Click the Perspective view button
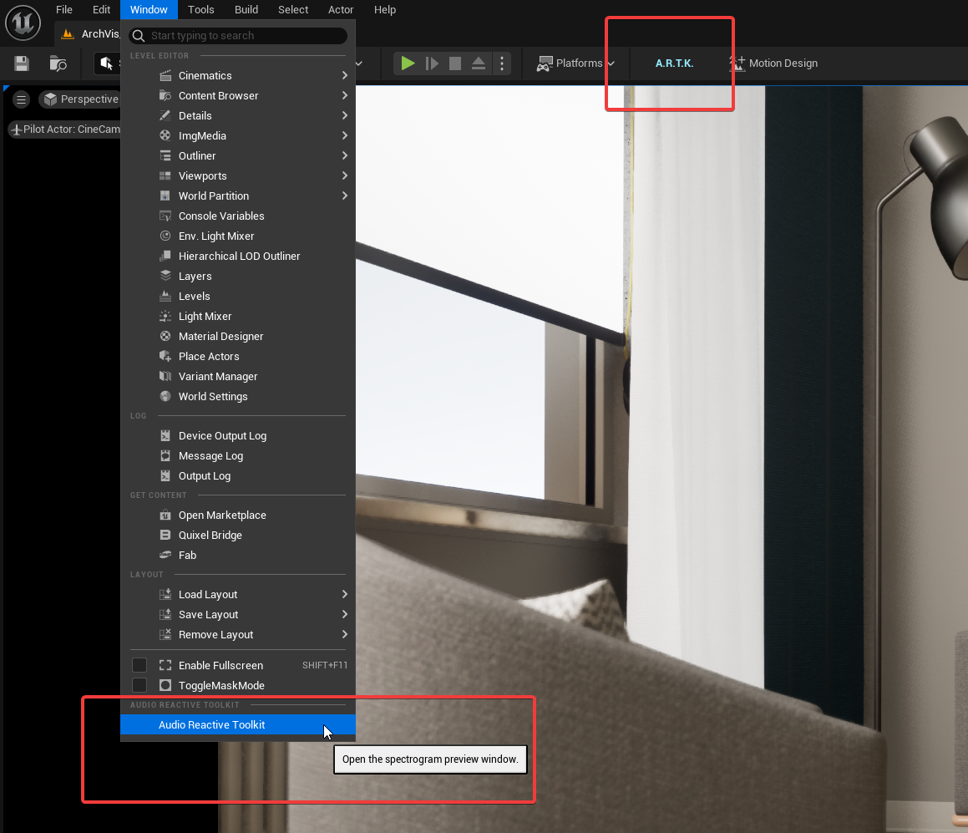The width and height of the screenshot is (968, 833). [81, 99]
